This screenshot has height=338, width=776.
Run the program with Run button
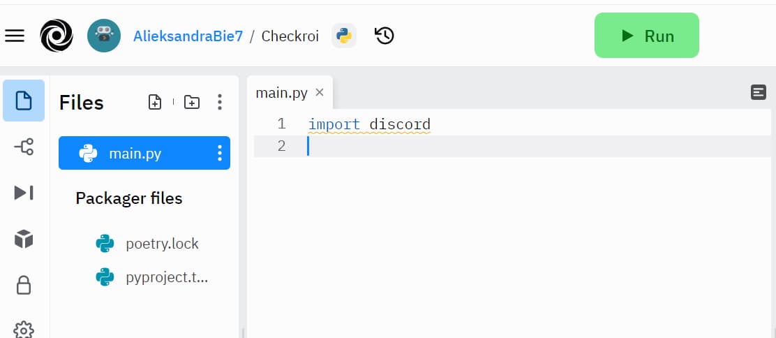click(646, 36)
